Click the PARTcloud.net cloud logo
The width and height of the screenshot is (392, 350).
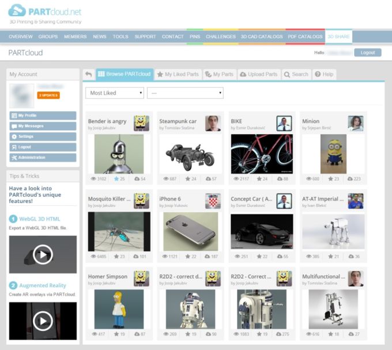click(17, 10)
